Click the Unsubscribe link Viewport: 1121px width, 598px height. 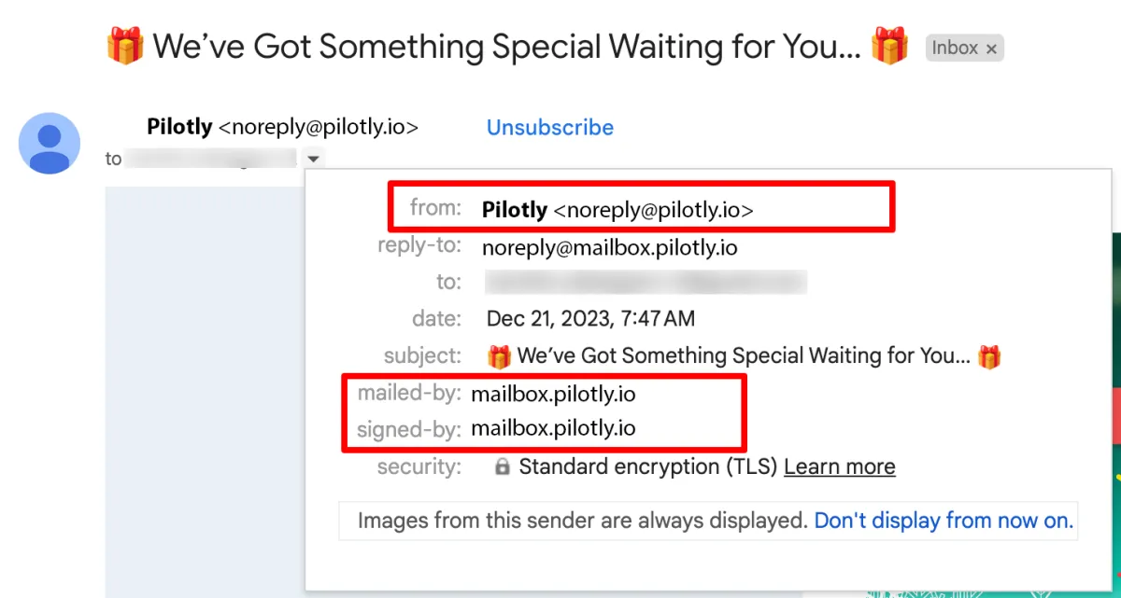click(x=550, y=128)
